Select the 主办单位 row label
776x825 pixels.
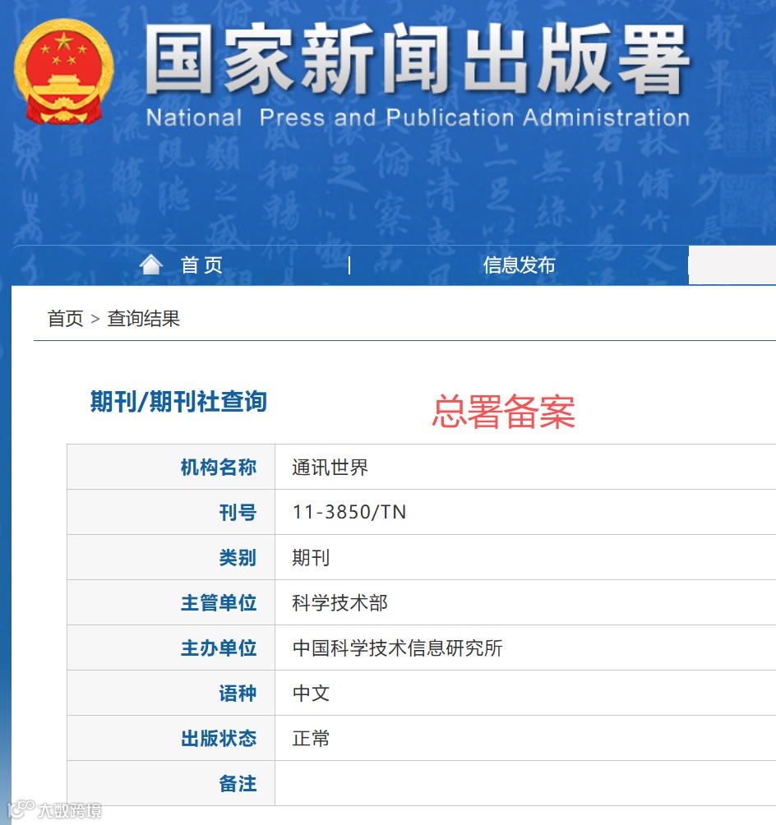(x=219, y=648)
